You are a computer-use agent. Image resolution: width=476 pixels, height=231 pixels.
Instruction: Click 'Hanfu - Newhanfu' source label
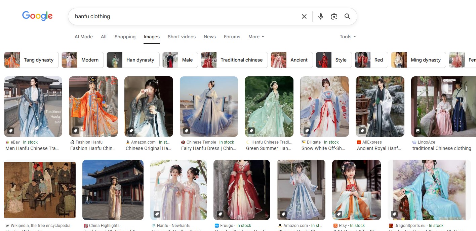174,226
